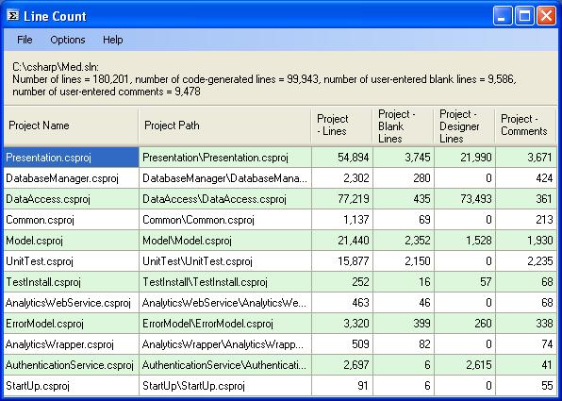Select the DataAccess.csproj project name cell
This screenshot has width=562, height=401.
[x=72, y=199]
